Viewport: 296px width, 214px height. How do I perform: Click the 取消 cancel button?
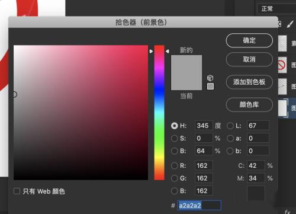coord(249,59)
